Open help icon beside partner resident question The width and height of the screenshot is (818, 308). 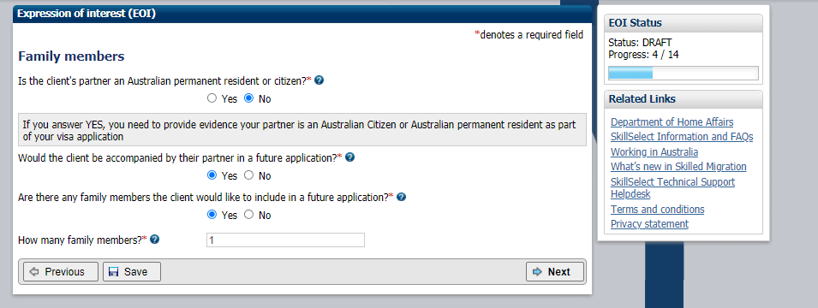pyautogui.click(x=319, y=80)
